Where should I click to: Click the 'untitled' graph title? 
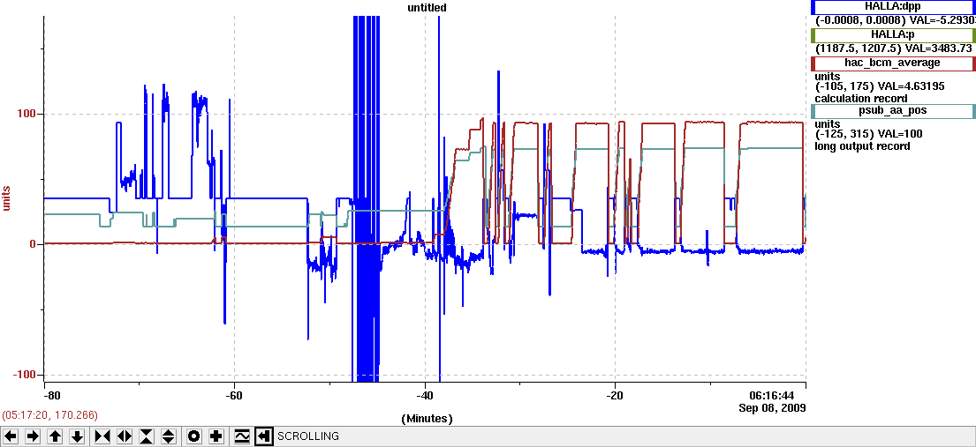425,7
